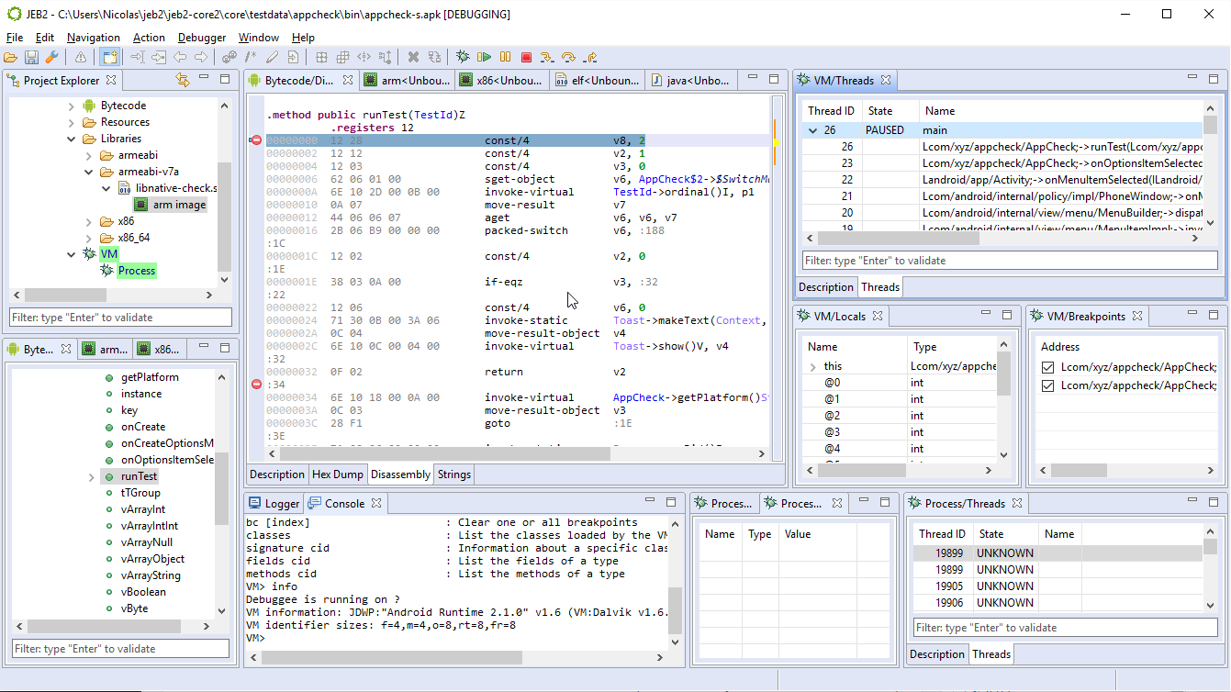
Task: Open the File menu
Action: pyautogui.click(x=15, y=38)
